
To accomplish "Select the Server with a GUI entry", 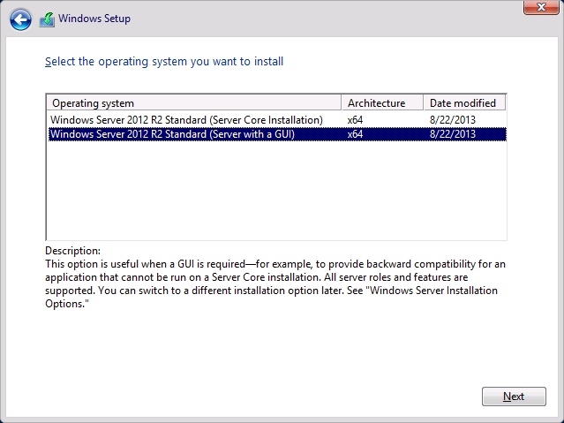I will click(277, 134).
